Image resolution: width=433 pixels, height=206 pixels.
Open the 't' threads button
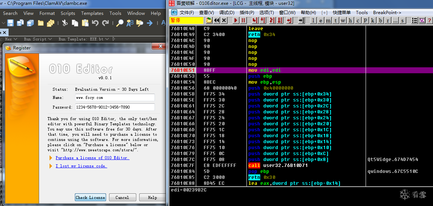point(335,20)
